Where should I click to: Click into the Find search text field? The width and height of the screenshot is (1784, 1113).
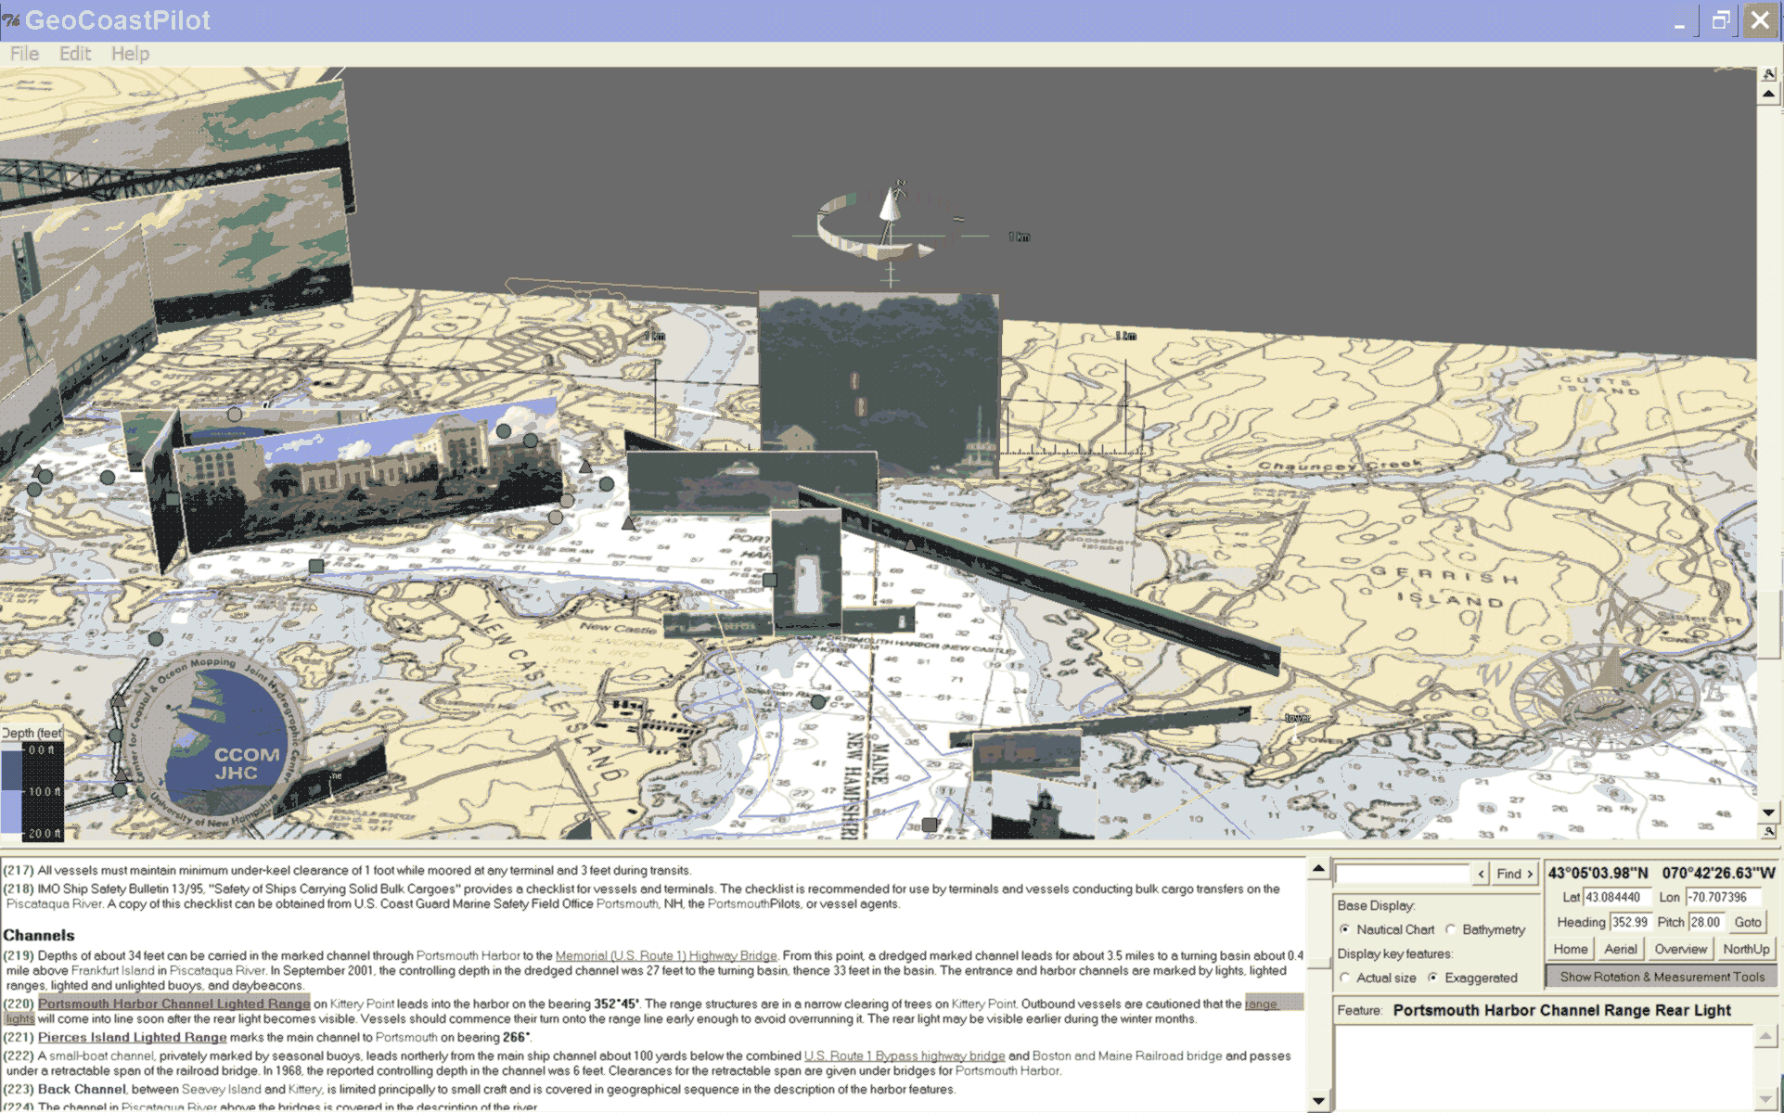[x=1402, y=874]
